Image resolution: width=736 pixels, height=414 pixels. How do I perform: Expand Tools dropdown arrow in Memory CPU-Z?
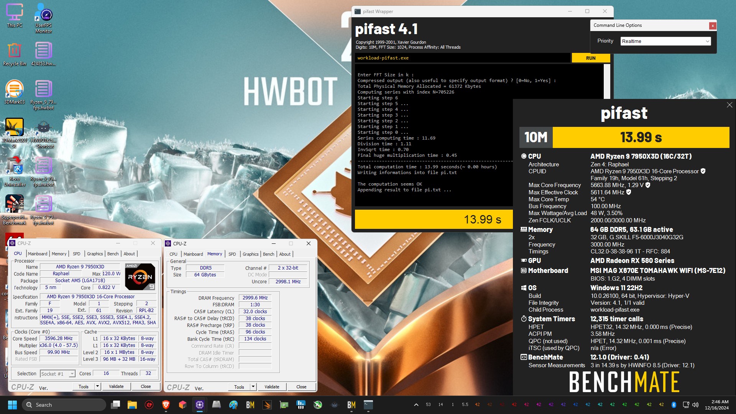tap(253, 387)
